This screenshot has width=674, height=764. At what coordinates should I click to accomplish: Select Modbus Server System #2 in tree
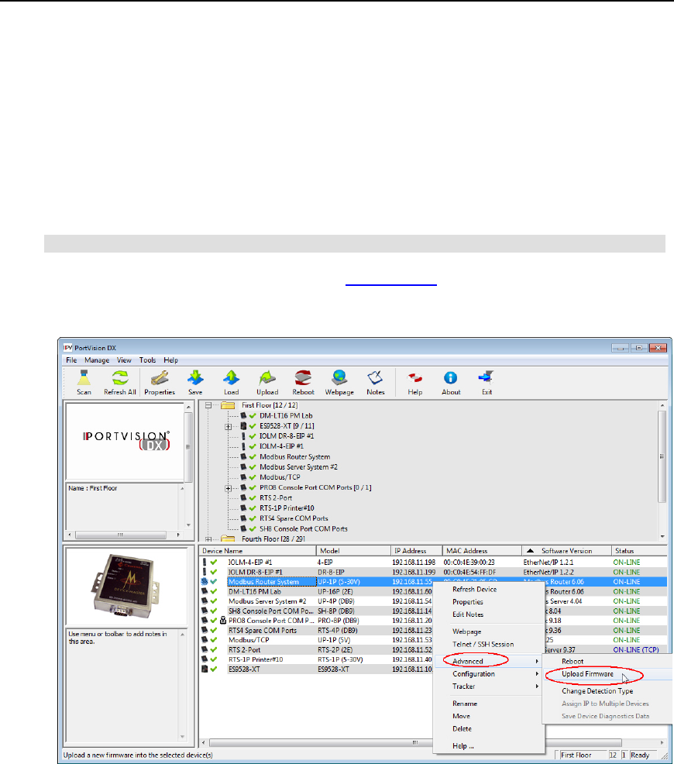click(x=298, y=466)
